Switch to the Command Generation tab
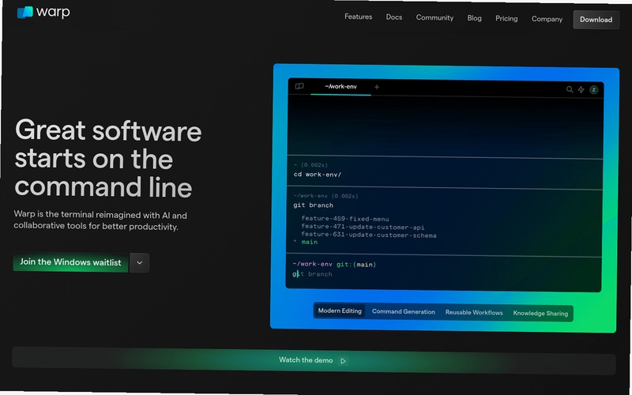Screen dimensions: 632x395 click(x=403, y=311)
